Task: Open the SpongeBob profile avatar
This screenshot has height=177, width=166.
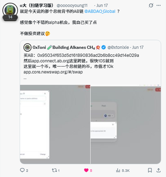Action: [10, 11]
